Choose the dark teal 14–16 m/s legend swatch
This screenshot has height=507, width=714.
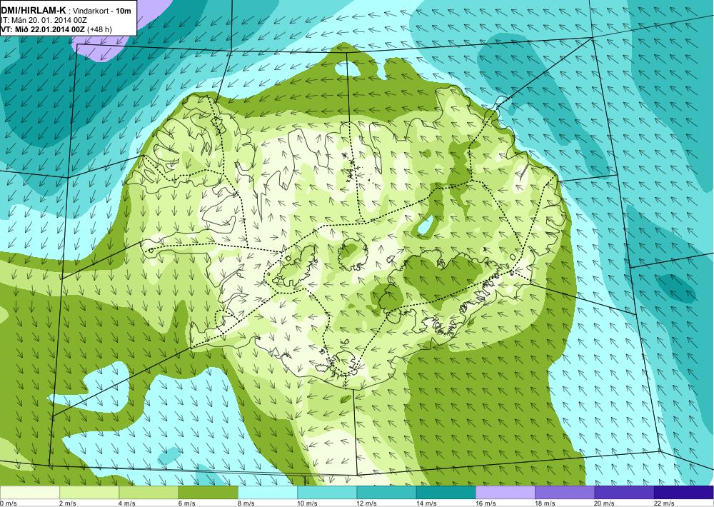pos(446,493)
